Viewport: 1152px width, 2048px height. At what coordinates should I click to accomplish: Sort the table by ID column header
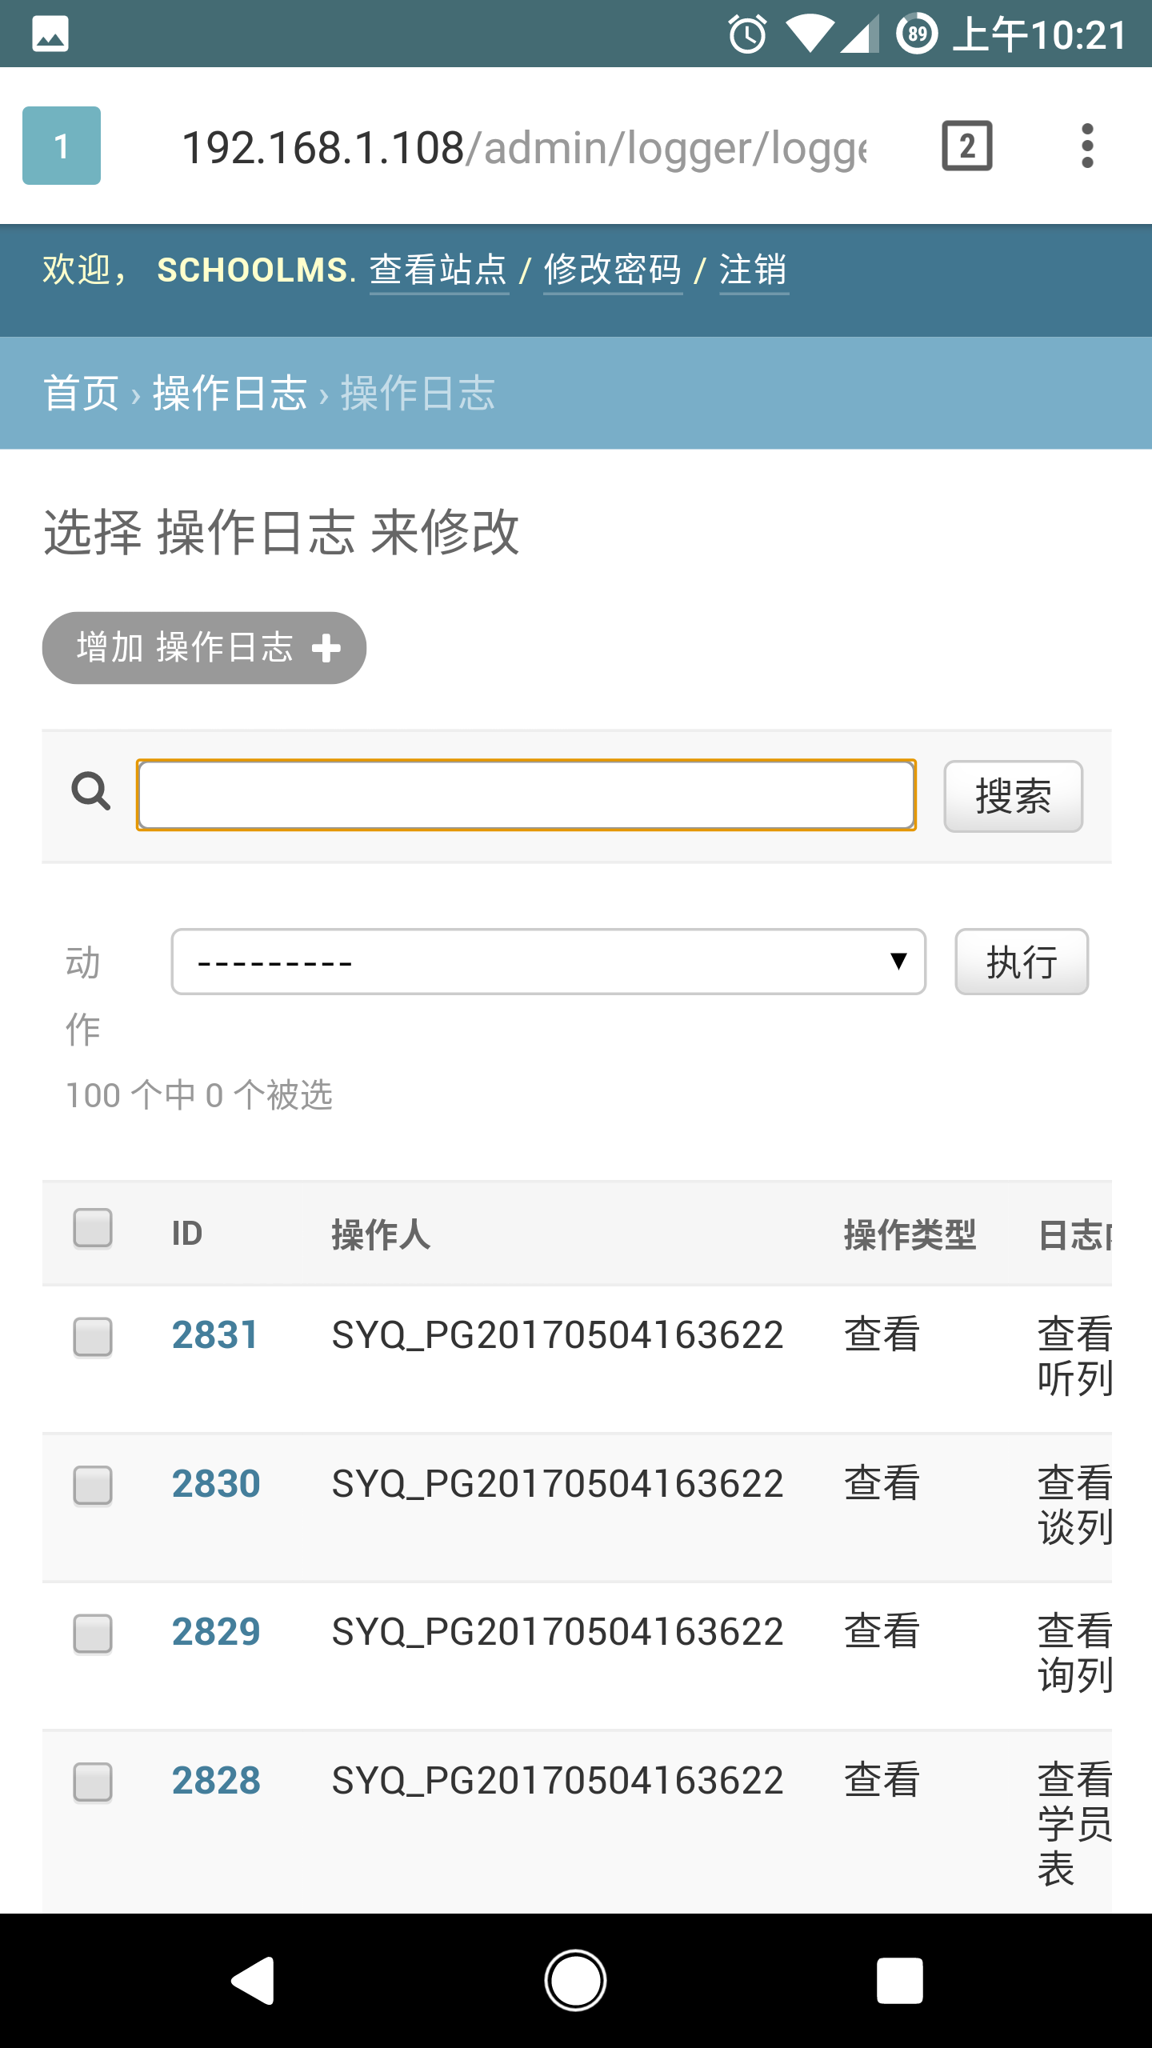(186, 1234)
